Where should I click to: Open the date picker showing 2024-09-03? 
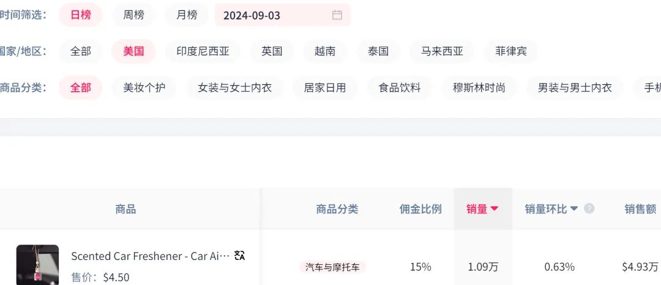coord(275,15)
